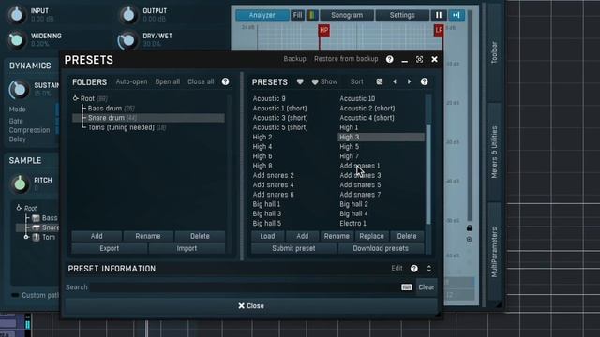Toggle Show favorites only
The width and height of the screenshot is (600, 337).
point(324,81)
